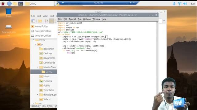The image size is (197, 110).
Task: Open IDLE's Options menu
Action: pos(87,19)
